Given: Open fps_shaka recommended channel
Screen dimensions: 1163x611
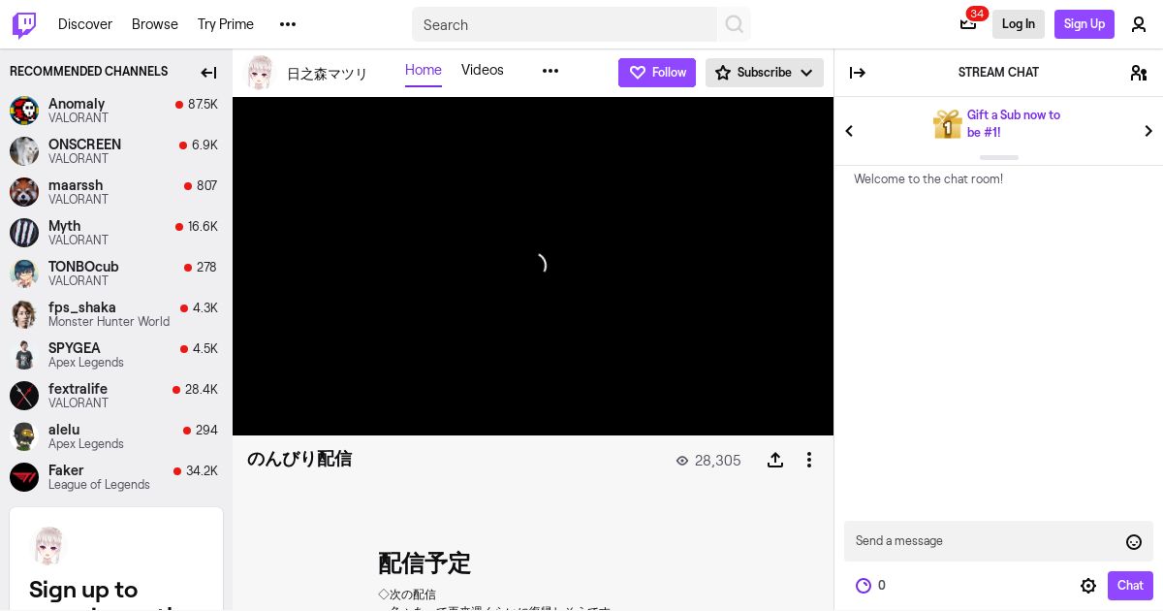Looking at the screenshot, I should [116, 314].
